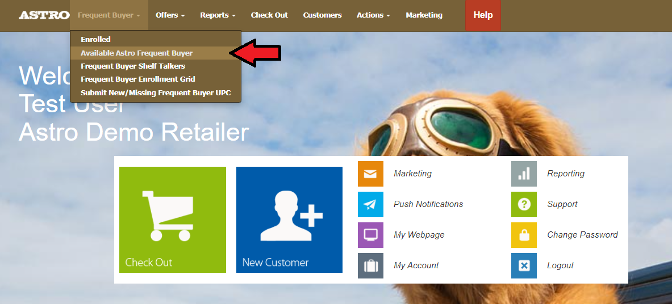Click the purple My Webpage monitor icon
The width and height of the screenshot is (672, 304).
(x=370, y=235)
